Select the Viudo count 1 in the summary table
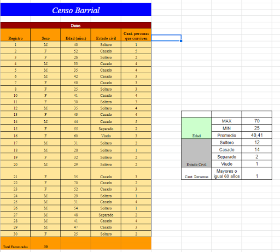 coord(256,164)
